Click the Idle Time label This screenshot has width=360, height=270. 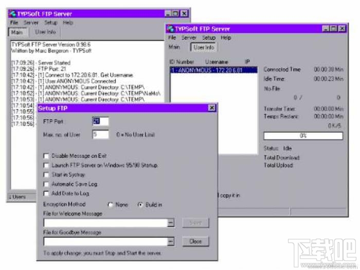[x=274, y=79]
